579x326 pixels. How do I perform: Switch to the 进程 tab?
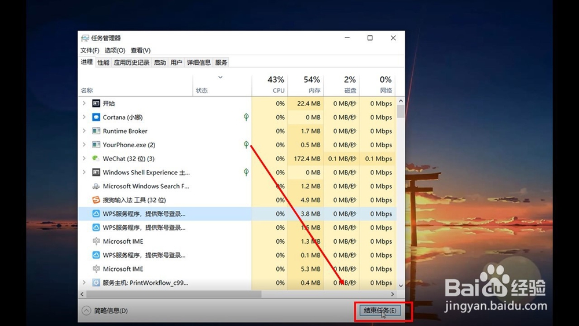(87, 62)
